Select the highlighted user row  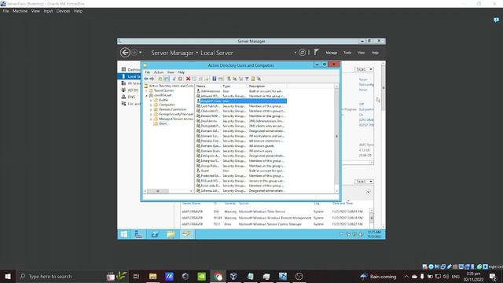[x=241, y=101]
